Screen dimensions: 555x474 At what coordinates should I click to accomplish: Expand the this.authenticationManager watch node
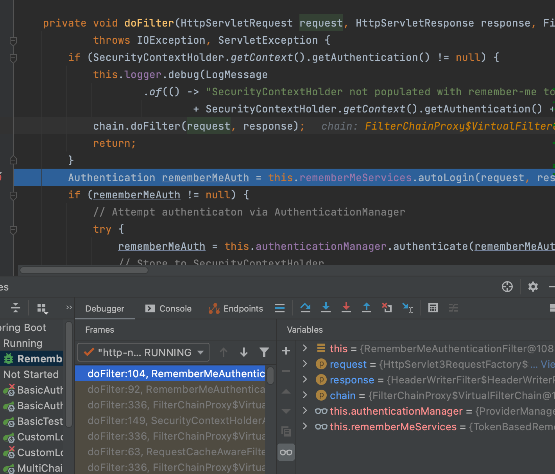coord(305,410)
